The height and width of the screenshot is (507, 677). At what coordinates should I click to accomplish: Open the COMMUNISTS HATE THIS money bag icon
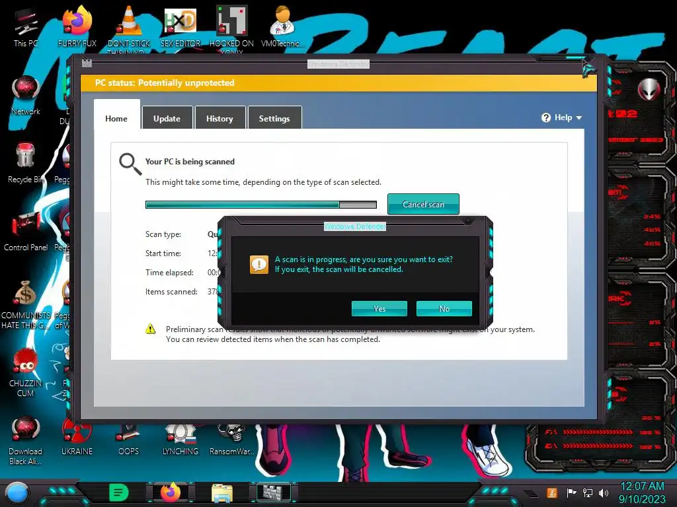[26, 304]
